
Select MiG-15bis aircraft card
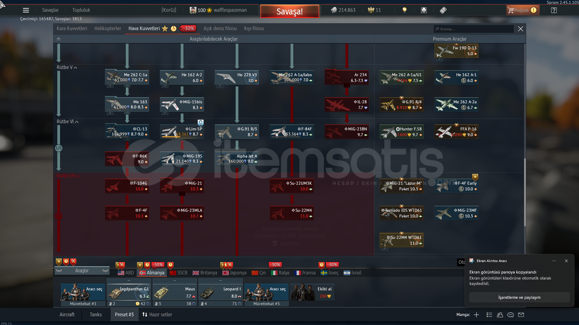(x=182, y=105)
